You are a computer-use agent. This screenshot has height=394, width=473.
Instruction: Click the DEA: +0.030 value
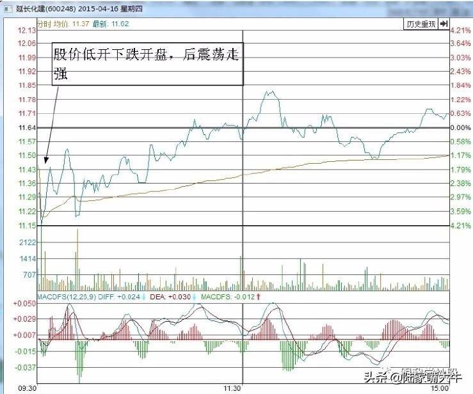(170, 297)
